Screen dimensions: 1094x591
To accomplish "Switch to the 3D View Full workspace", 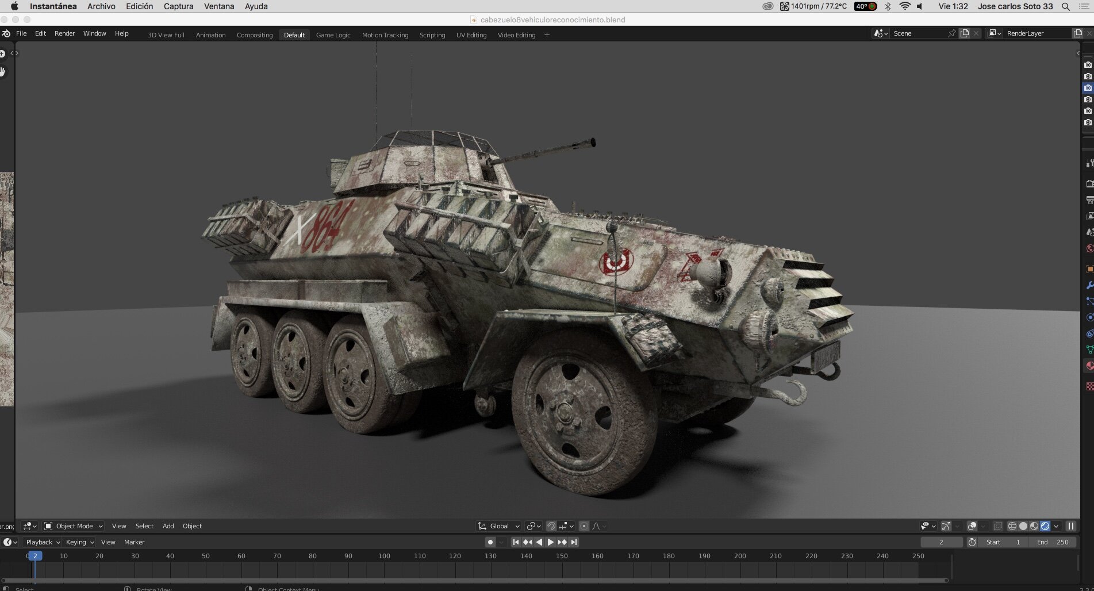I will [x=166, y=35].
